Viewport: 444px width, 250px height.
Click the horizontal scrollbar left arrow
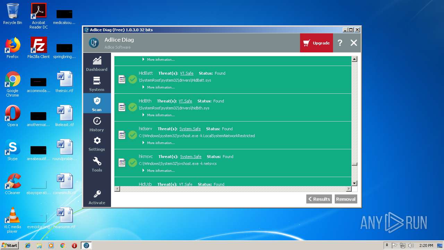coord(117,189)
